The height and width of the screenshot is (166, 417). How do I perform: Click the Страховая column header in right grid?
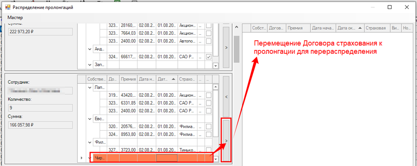[x=376, y=28]
